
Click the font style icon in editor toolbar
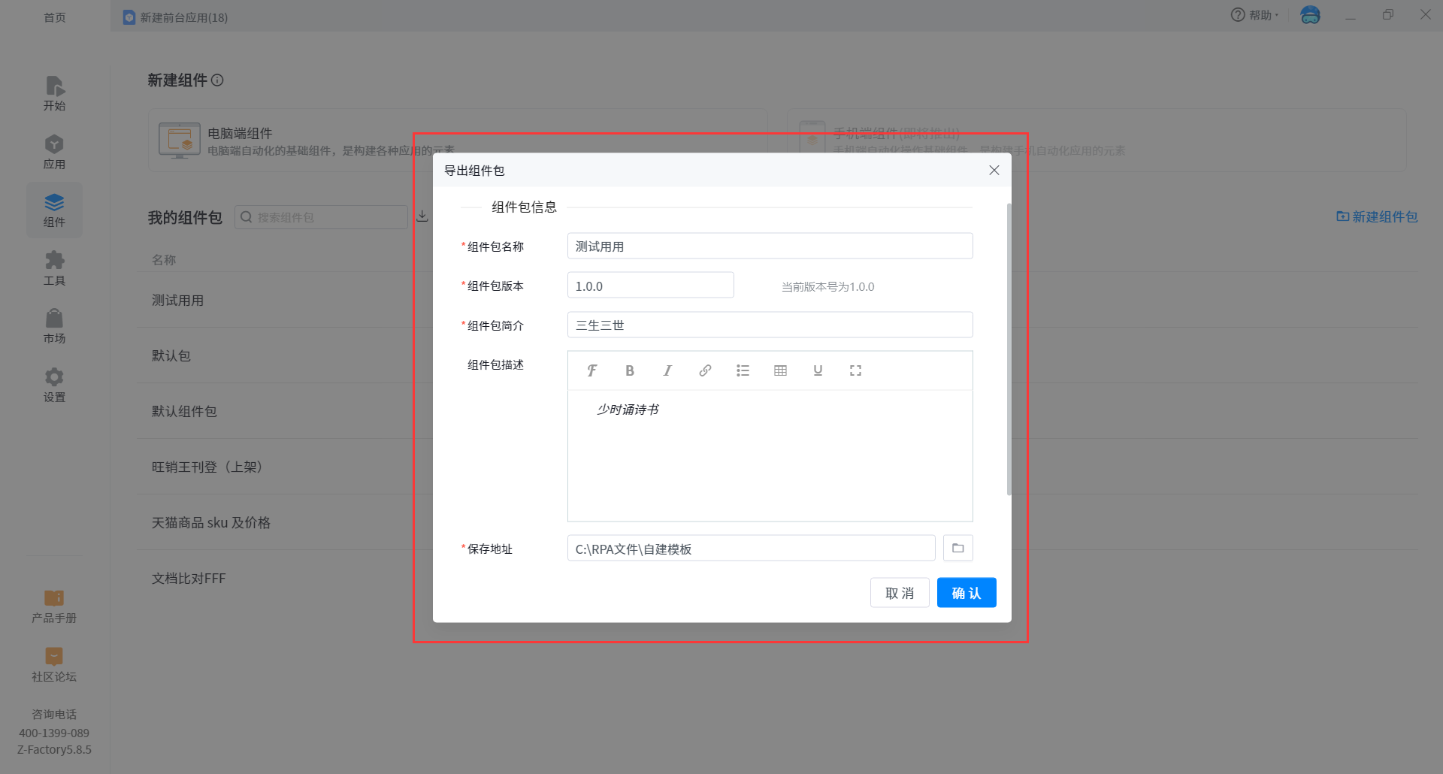(592, 370)
